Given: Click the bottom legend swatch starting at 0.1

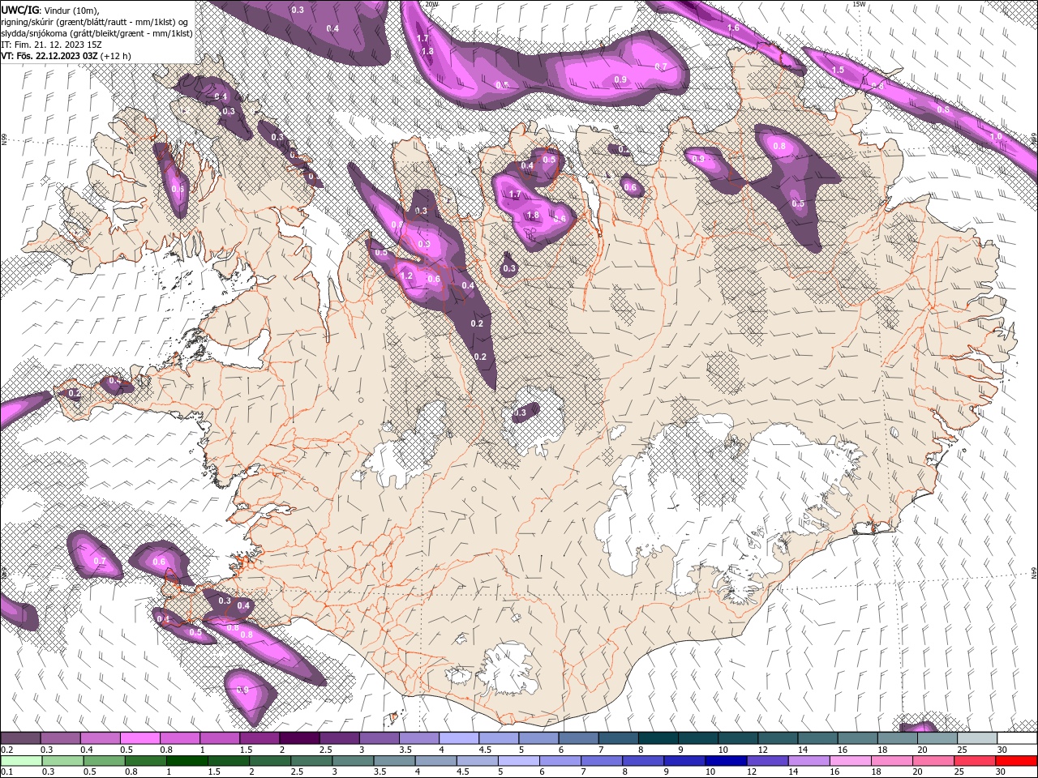Looking at the screenshot, I should (20, 761).
